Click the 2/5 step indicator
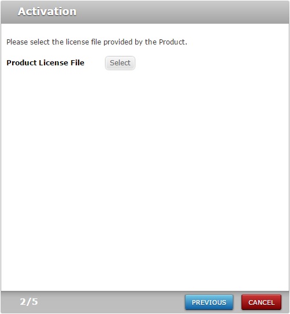The image size is (290, 314). (x=29, y=302)
